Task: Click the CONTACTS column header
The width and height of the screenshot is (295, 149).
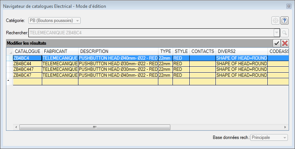Action: [x=203, y=51]
